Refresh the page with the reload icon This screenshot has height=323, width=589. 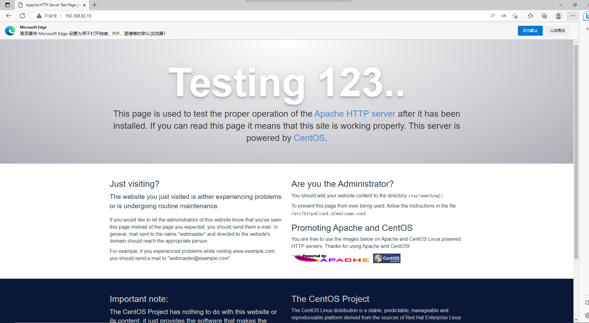22,16
